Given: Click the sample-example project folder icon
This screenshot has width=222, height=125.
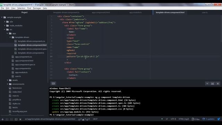Looking at the screenshot, I should (x=5, y=17).
